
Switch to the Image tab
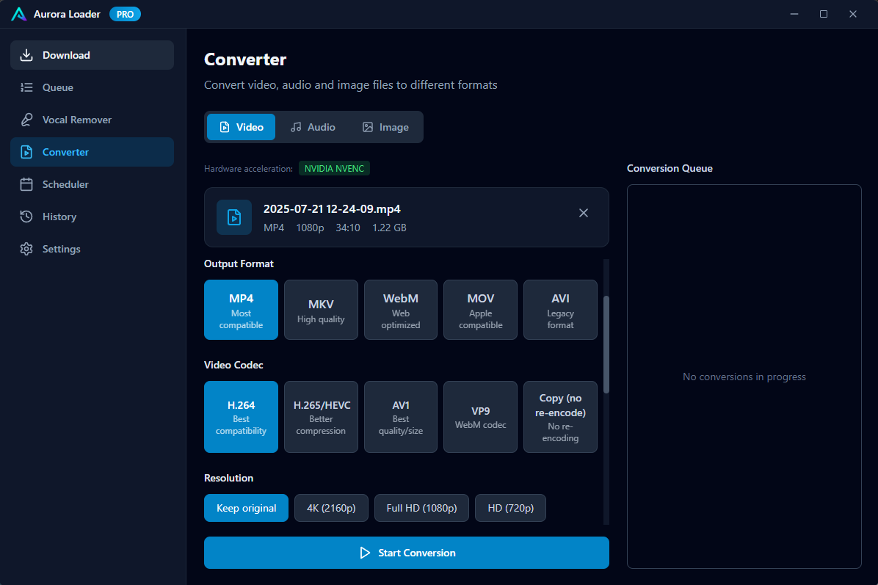pos(385,127)
